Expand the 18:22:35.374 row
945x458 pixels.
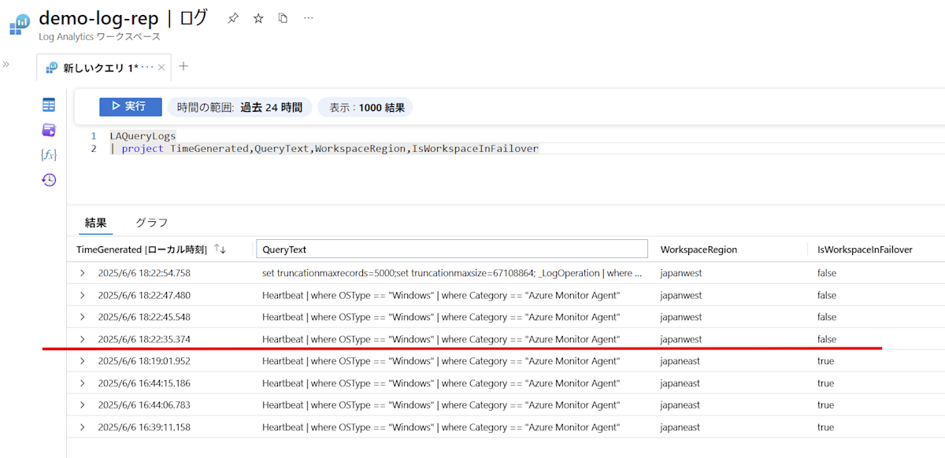point(82,339)
